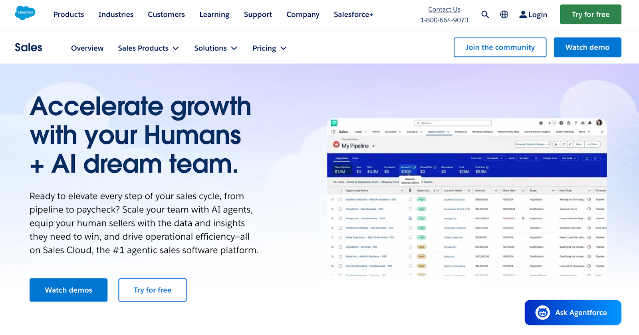Open the Industries menu
This screenshot has width=639, height=335.
pos(116,14)
